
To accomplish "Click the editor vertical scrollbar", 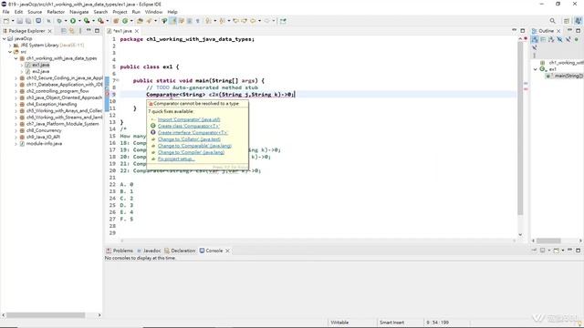I will click(x=520, y=128).
